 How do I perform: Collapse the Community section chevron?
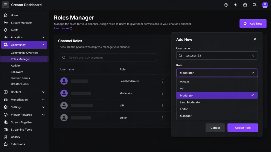(x=43, y=45)
